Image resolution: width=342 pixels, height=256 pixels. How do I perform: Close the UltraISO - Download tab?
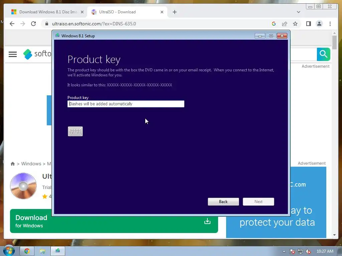(x=162, y=12)
